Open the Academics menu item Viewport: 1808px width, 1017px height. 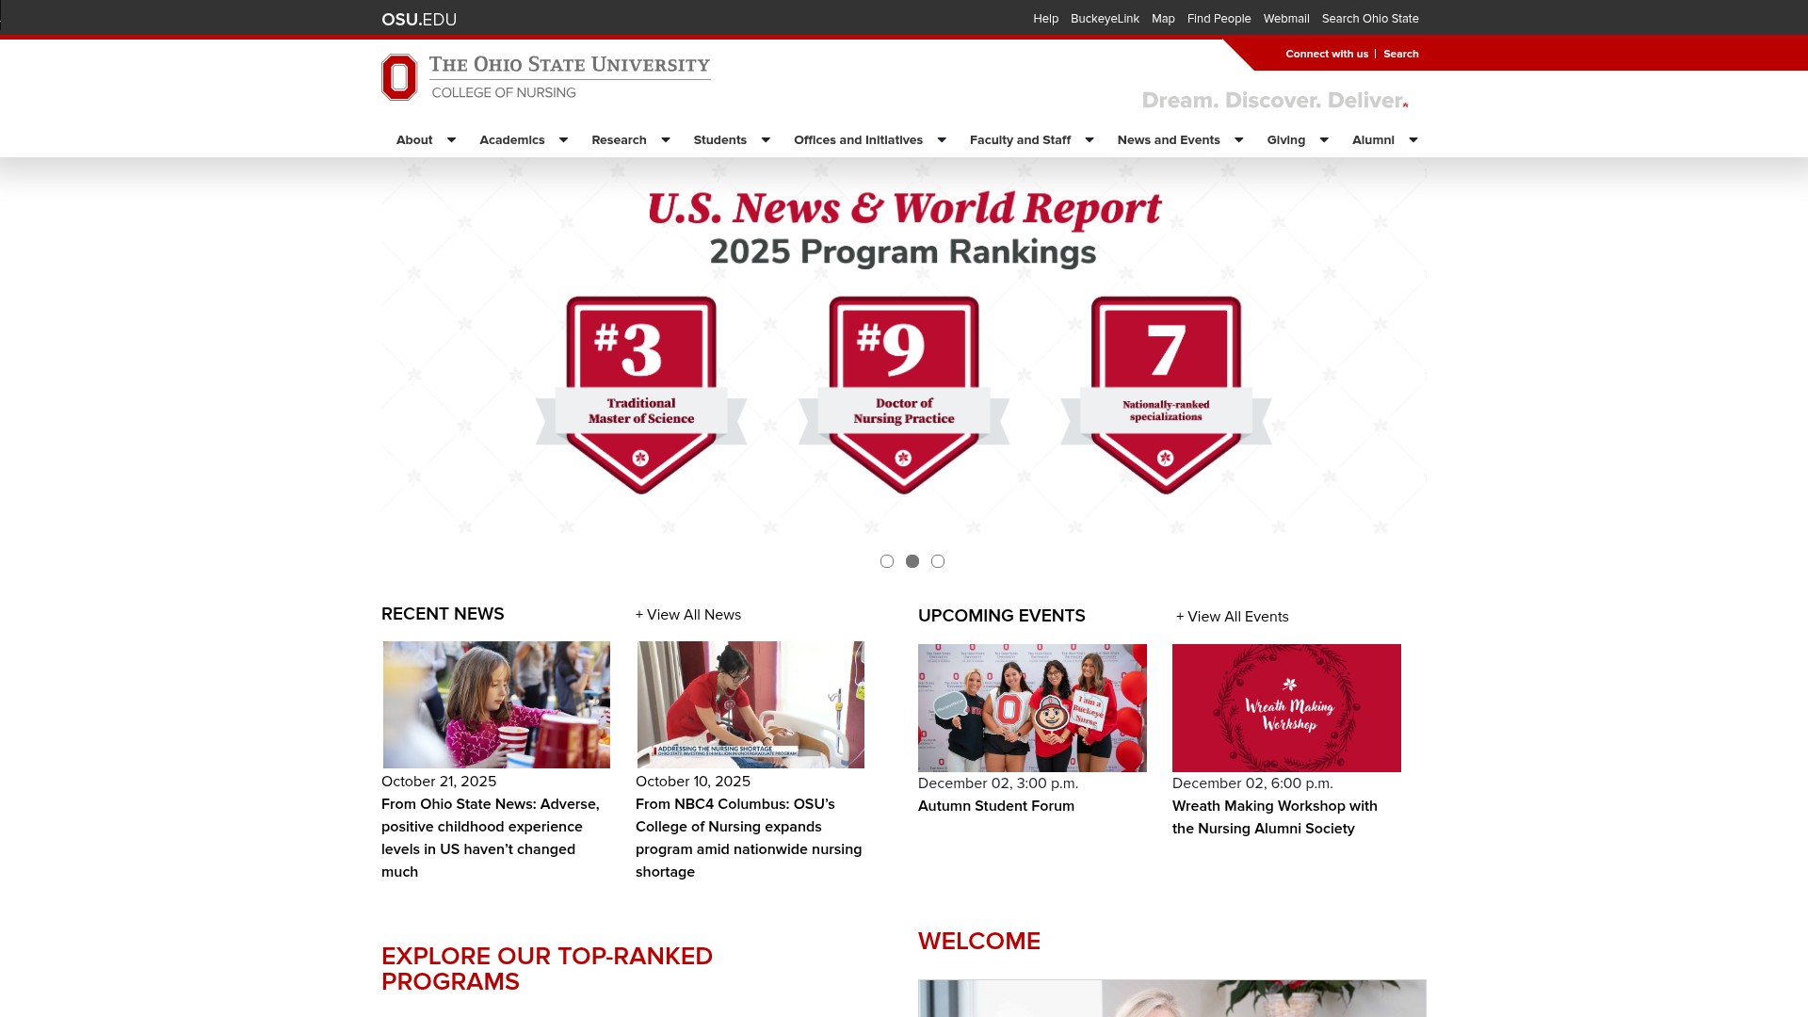(512, 139)
